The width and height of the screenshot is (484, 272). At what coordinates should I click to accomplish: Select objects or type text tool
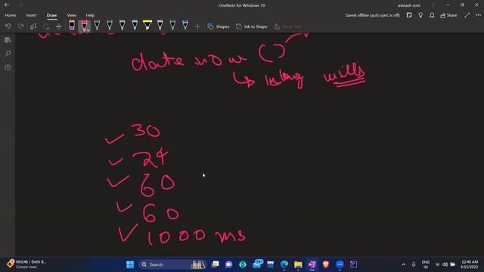point(33,26)
